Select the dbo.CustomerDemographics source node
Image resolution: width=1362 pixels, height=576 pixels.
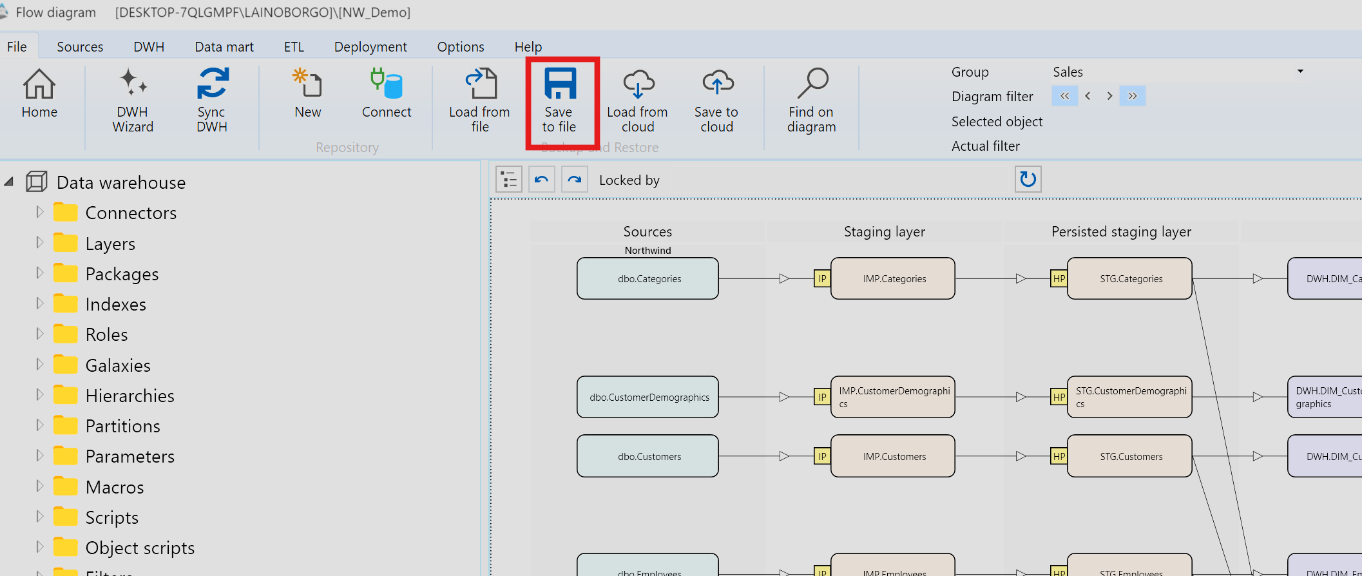tap(647, 397)
